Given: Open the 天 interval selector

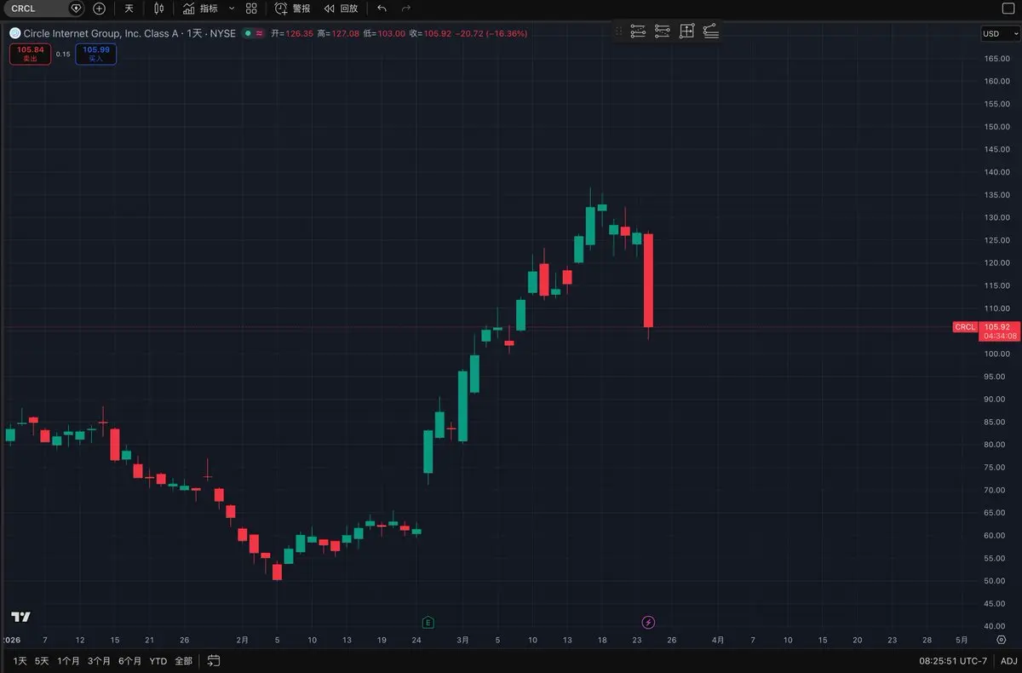Looking at the screenshot, I should [x=129, y=9].
